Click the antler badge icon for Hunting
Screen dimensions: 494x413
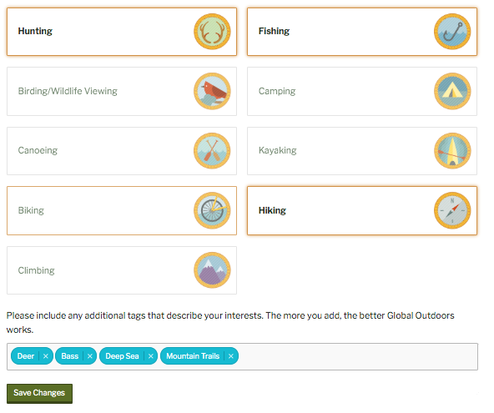click(x=212, y=32)
